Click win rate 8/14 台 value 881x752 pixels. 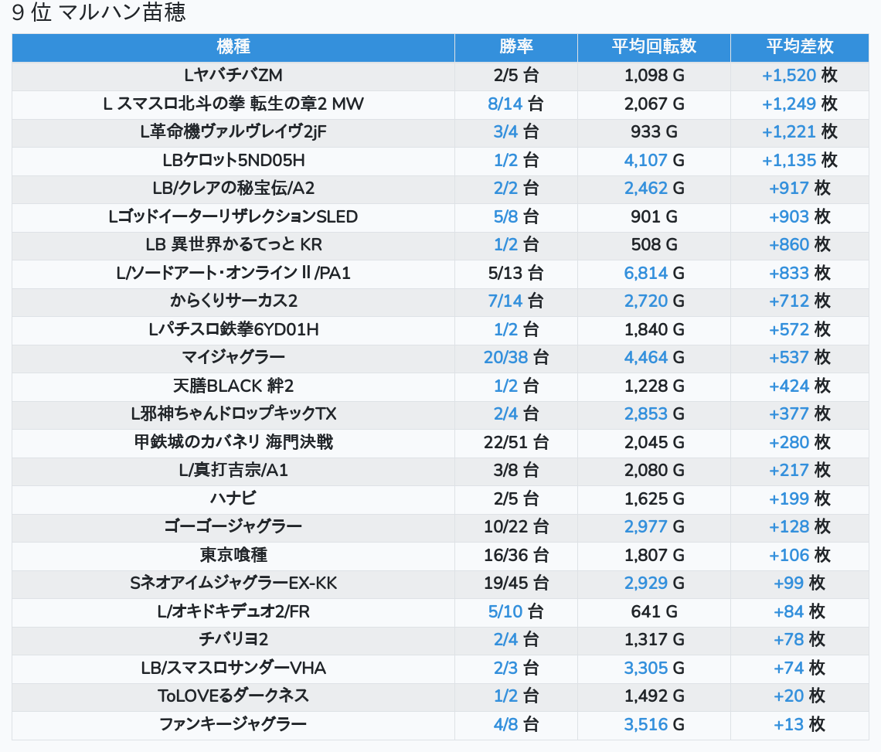coord(515,104)
